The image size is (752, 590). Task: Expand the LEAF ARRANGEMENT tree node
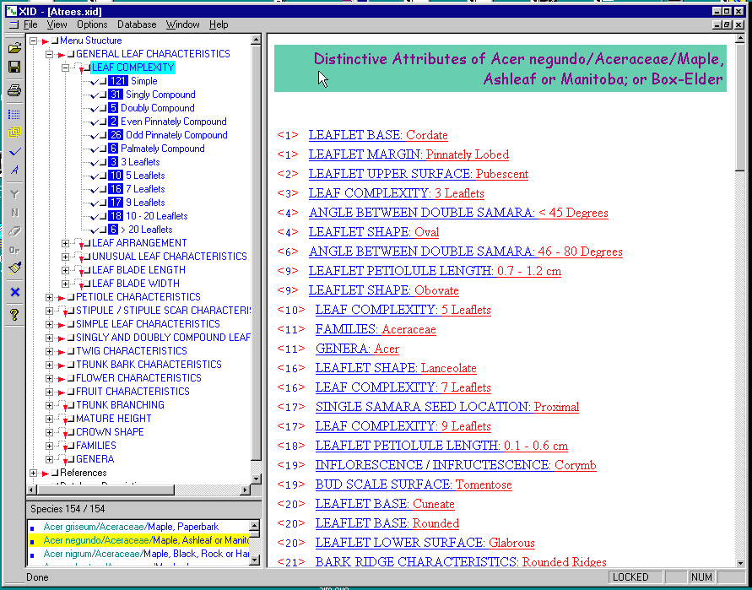pos(66,243)
